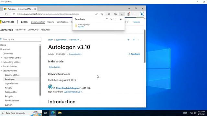Viewport: 207px width, 116px height.
Task: Click the Filter by title field
Action: (x=21, y=39)
